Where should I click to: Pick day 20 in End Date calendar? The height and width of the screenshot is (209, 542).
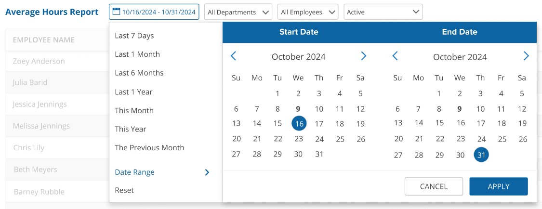coord(398,139)
